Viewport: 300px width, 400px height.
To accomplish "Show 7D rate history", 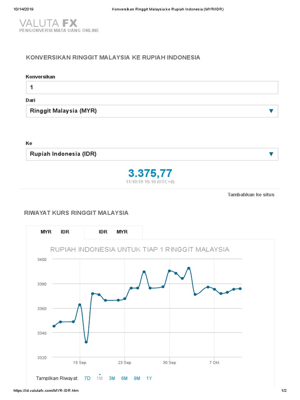I will (87, 378).
